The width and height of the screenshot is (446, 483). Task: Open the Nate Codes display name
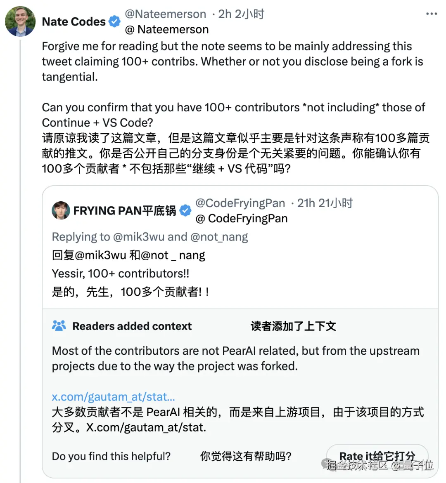(x=74, y=21)
